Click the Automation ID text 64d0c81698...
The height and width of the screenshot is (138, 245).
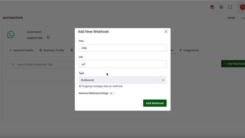click(x=36, y=38)
